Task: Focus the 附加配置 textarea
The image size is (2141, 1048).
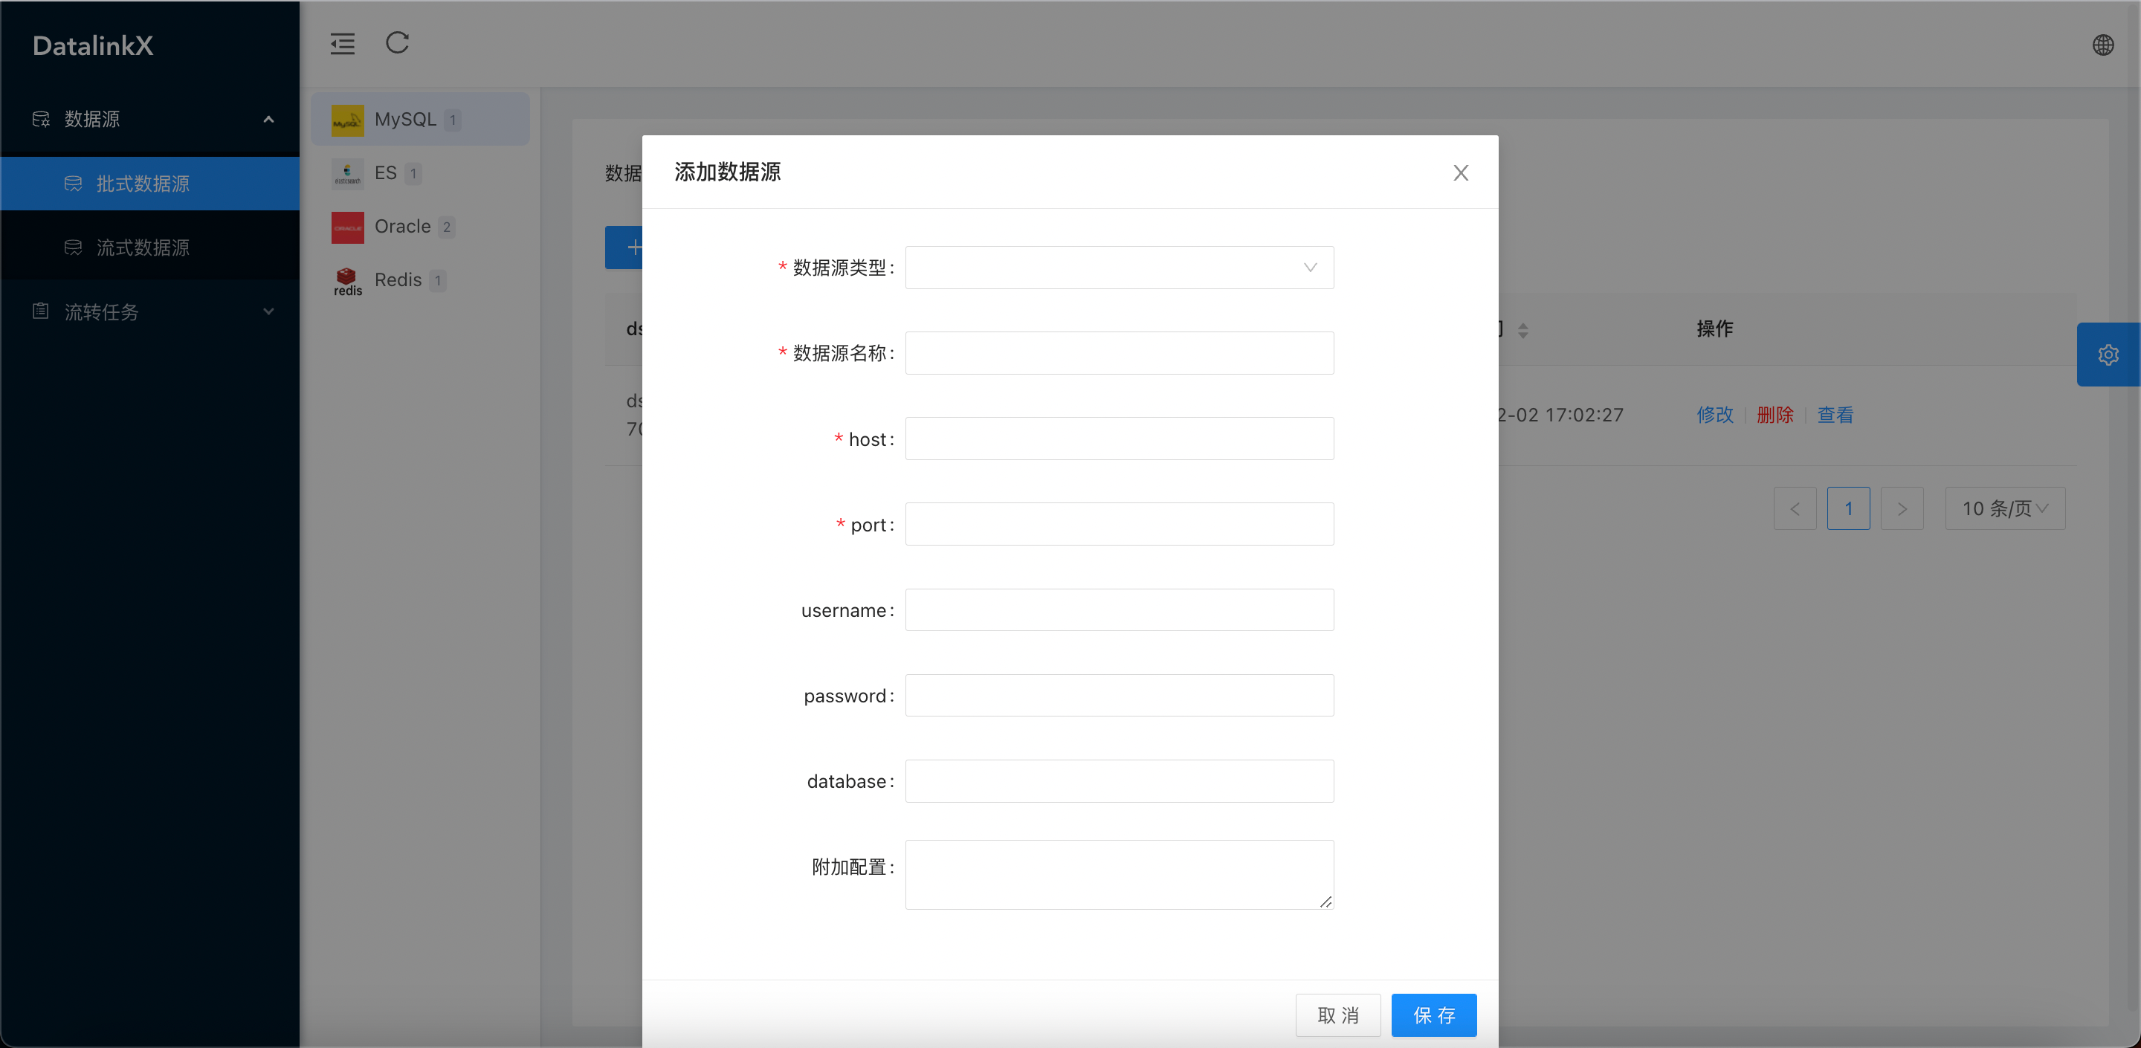Action: pyautogui.click(x=1119, y=874)
